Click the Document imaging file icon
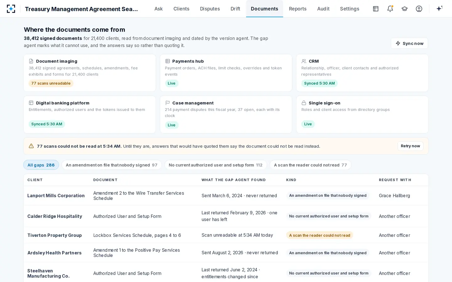This screenshot has height=282, width=452. (31, 61)
